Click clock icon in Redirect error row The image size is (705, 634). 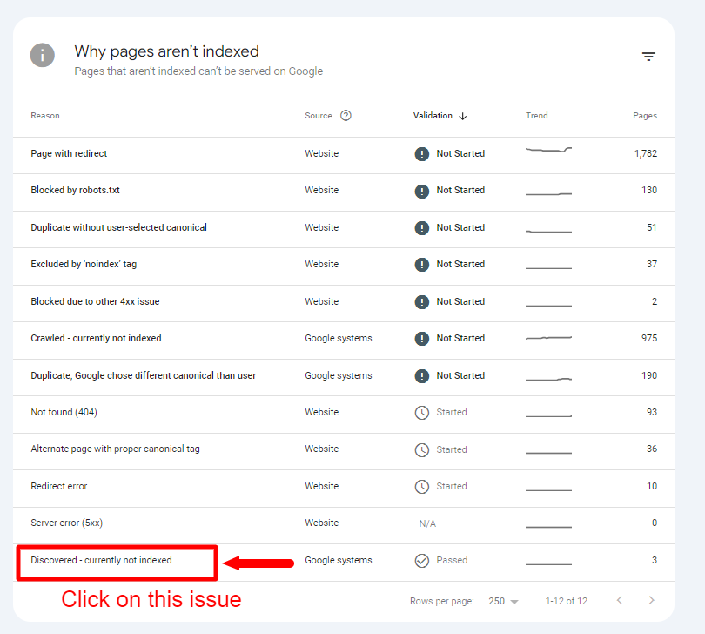(422, 487)
